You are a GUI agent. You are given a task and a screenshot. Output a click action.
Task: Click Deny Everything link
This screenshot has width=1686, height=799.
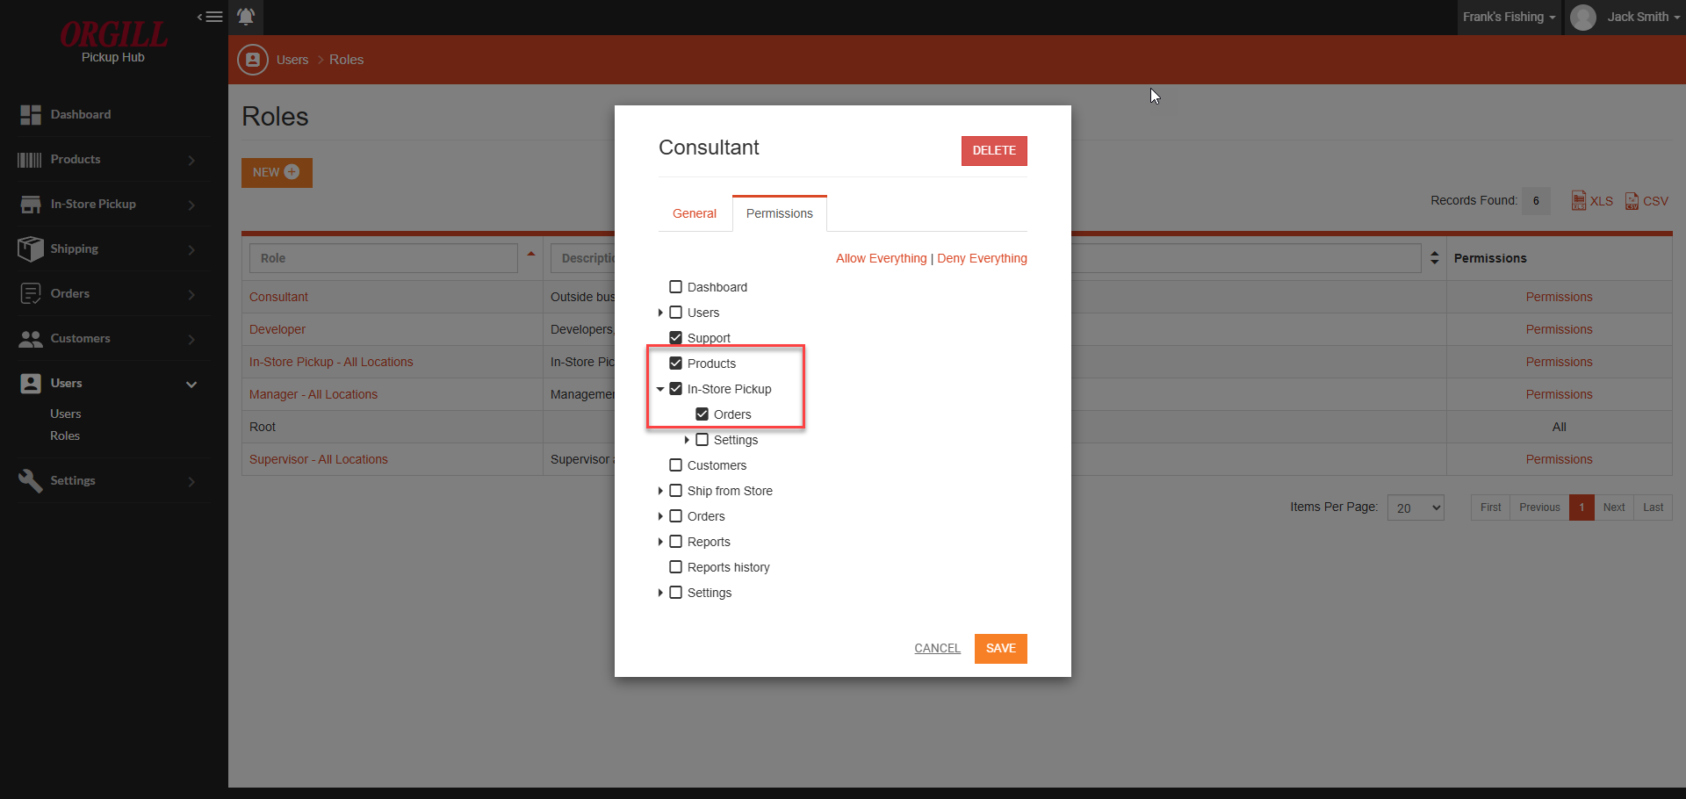point(982,258)
